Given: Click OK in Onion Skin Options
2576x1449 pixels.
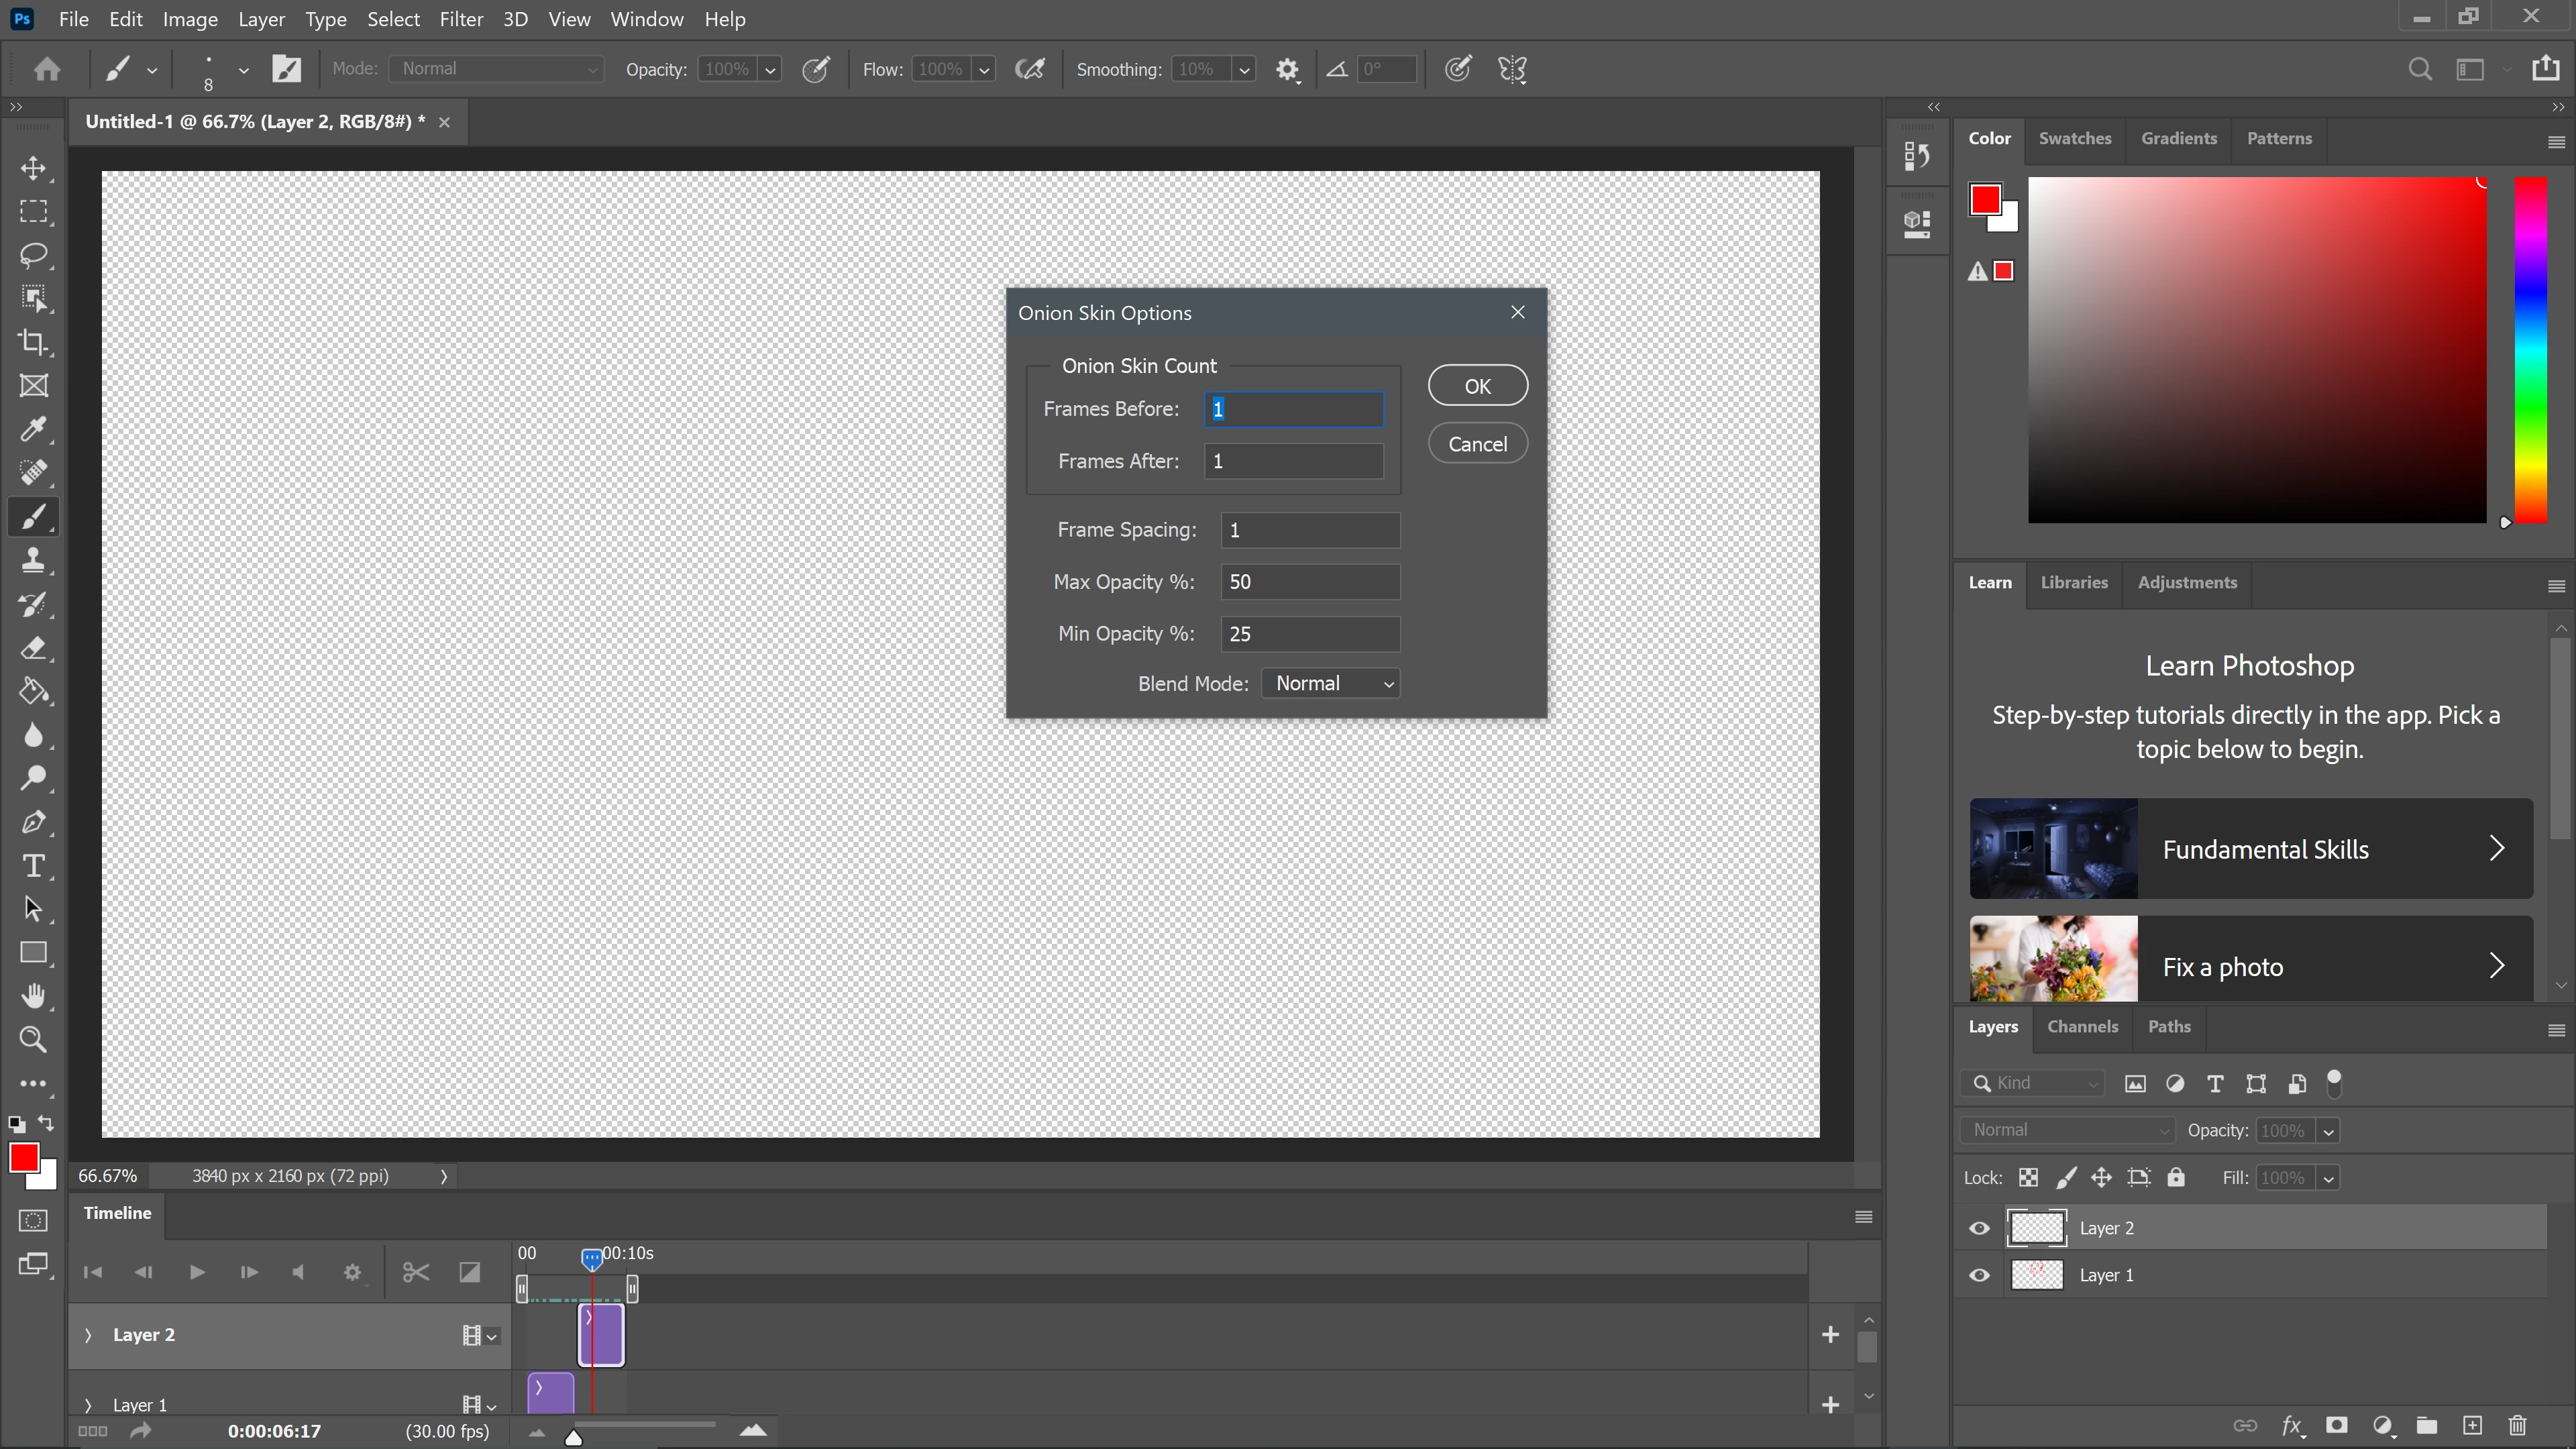Looking at the screenshot, I should [1477, 386].
